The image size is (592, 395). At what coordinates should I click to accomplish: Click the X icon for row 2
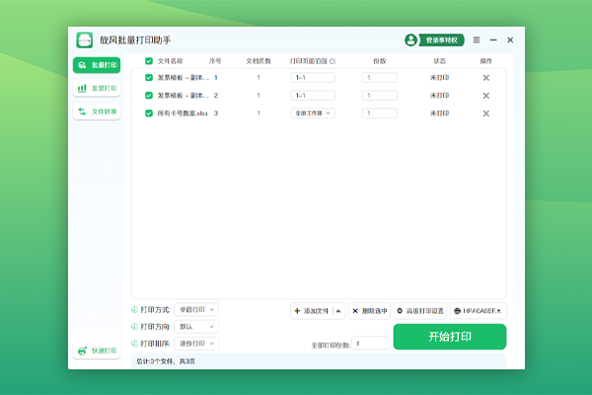tap(485, 96)
